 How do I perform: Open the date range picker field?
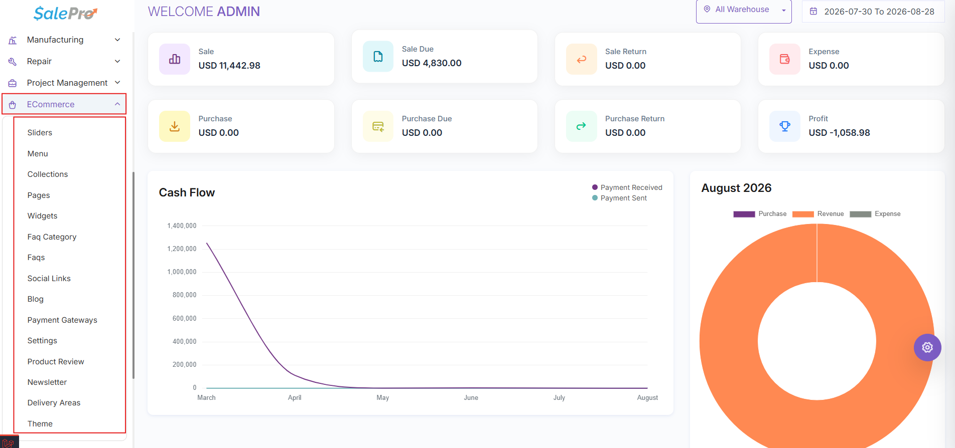point(873,12)
